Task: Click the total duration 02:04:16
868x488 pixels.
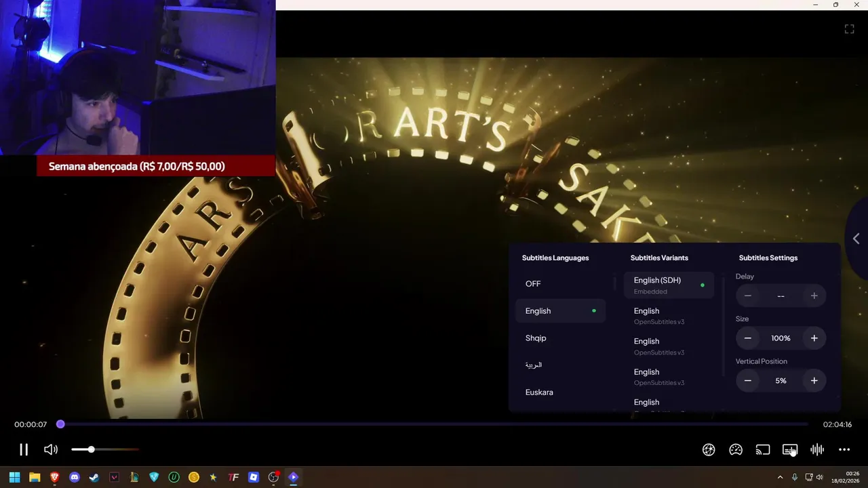Action: tap(837, 424)
